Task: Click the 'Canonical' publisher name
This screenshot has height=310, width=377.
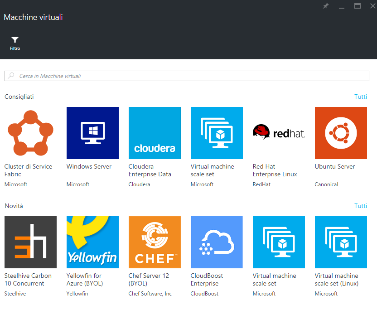Action: [326, 184]
